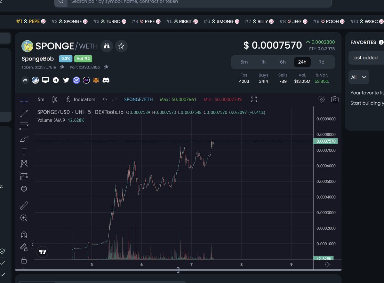The height and width of the screenshot is (283, 384).
Task: Open hot pair #8 JEFF
Action: (x=293, y=21)
